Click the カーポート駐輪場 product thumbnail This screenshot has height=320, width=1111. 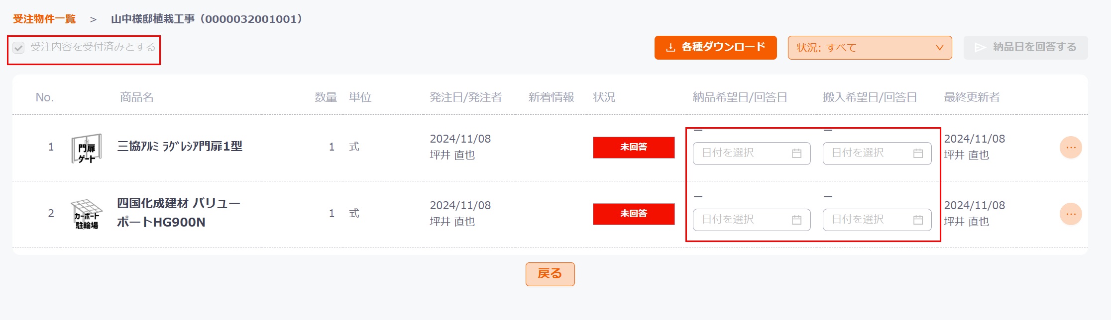tap(87, 214)
